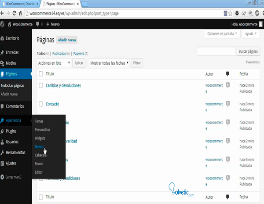Select Cabecera in Apariencia submenu
Viewport: 264px width, 204px height.
tap(40, 155)
